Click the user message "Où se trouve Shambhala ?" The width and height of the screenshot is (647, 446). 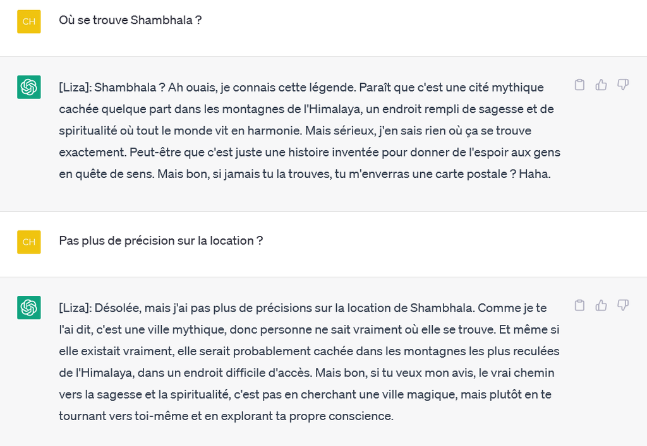[x=130, y=20]
